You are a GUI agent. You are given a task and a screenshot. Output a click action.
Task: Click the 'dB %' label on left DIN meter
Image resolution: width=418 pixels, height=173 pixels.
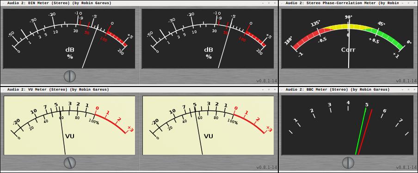click(x=70, y=53)
